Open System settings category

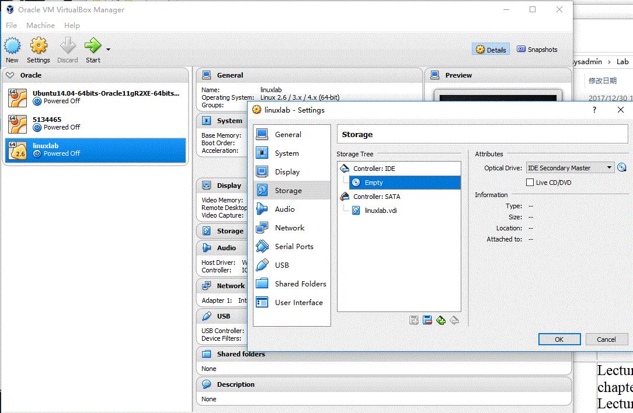point(291,153)
